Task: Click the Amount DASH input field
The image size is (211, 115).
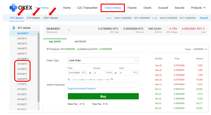Action: pos(103,73)
